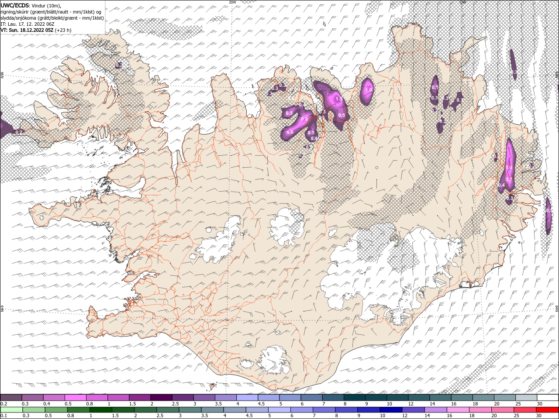Click the dark mauve 0.2 swatch on the purple snow scale

[11, 397]
